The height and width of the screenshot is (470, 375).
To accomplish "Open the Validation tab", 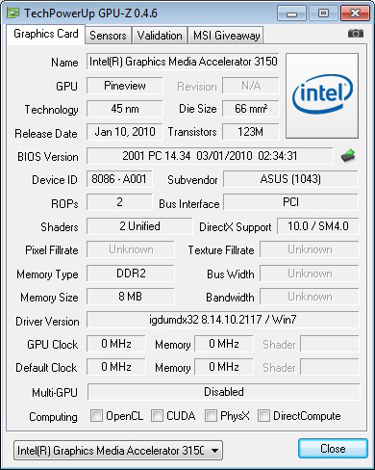I will [x=160, y=36].
